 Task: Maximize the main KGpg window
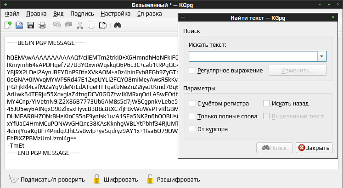coord(329,5)
